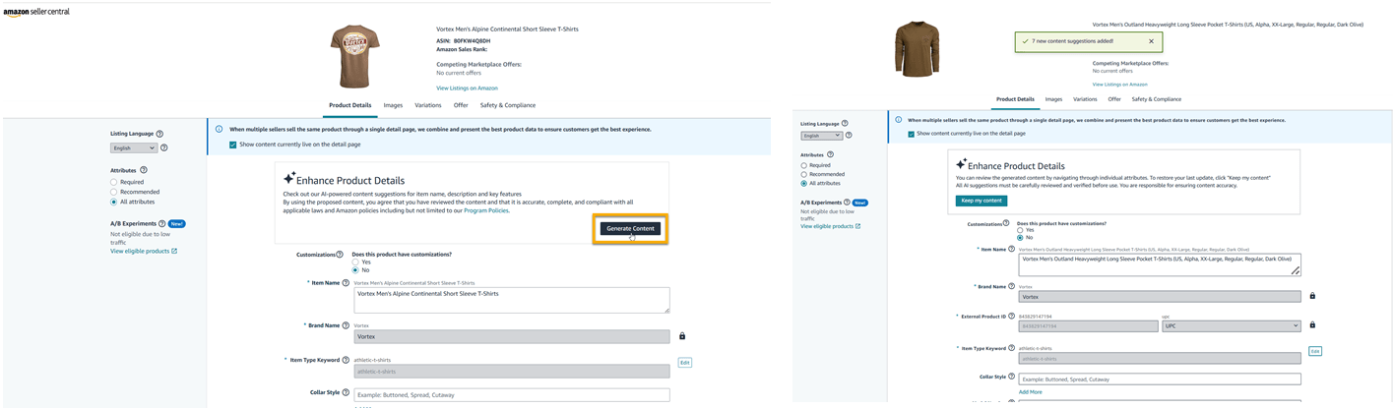Click the sparkle icon beside Enhance Product Details on Short Sleeve listing
The image size is (1393, 408).
point(289,180)
